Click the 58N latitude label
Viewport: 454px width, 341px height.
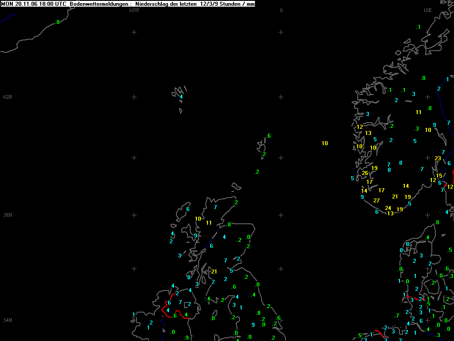[x=8, y=215]
